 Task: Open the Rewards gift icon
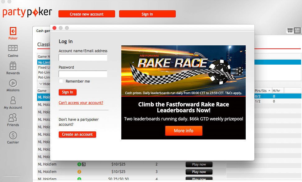click(x=13, y=66)
